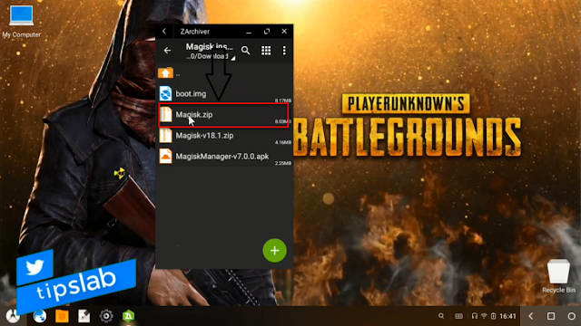Open Settings gear in taskbar
This screenshot has width=581, height=326.
(106, 316)
